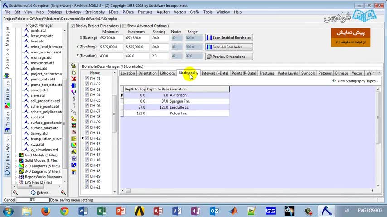Enable Show Advanced Options checkbox
The width and height of the screenshot is (387, 217).
point(124,26)
